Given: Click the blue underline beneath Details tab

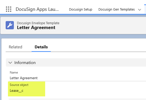Looking at the screenshot, I should tap(41, 51).
